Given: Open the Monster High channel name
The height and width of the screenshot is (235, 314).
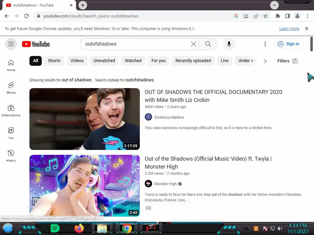Looking at the screenshot, I should [166, 184].
